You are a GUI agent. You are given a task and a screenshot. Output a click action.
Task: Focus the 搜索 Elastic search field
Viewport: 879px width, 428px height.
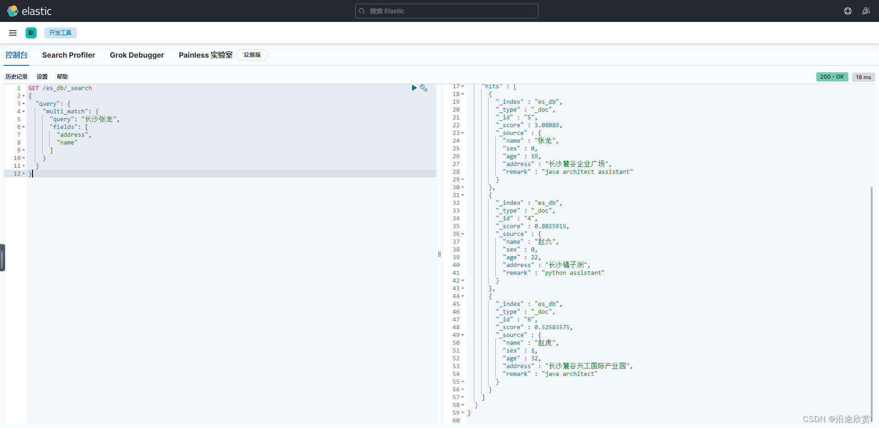pos(446,11)
